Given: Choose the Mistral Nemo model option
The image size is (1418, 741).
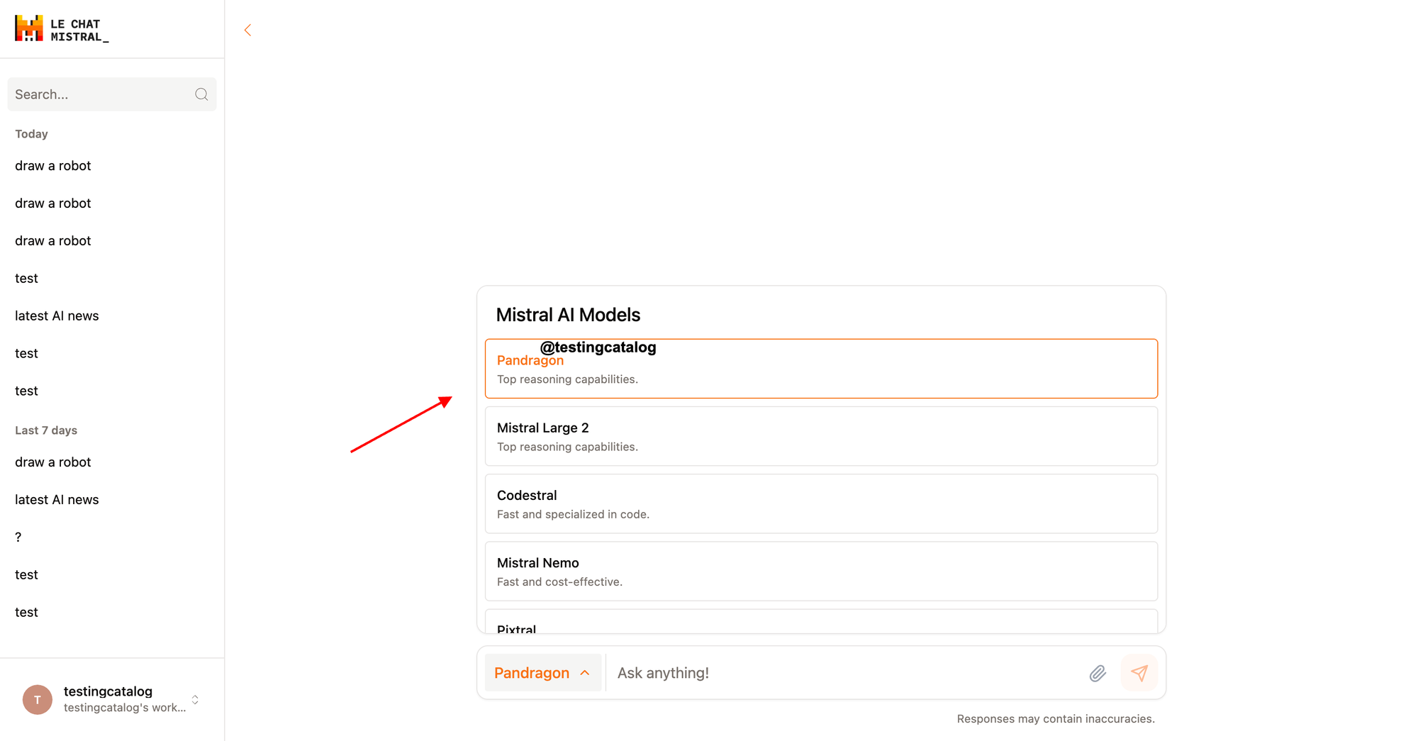Looking at the screenshot, I should point(821,571).
